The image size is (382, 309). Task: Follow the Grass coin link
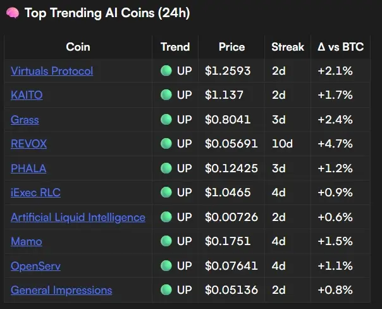click(25, 120)
